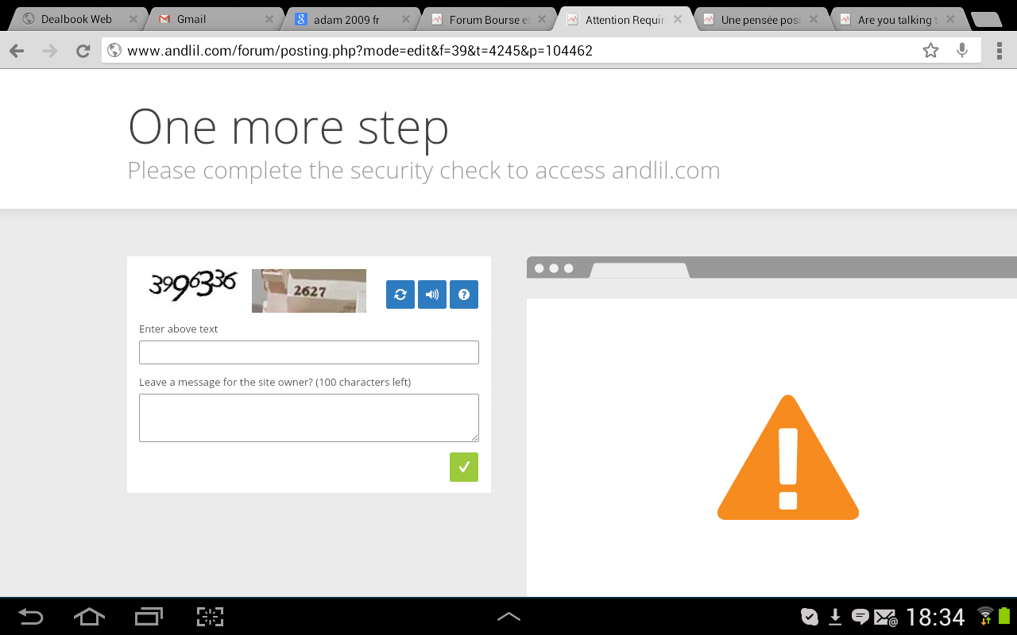Click the address bar URL field
This screenshot has width=1017, height=635.
(508, 51)
